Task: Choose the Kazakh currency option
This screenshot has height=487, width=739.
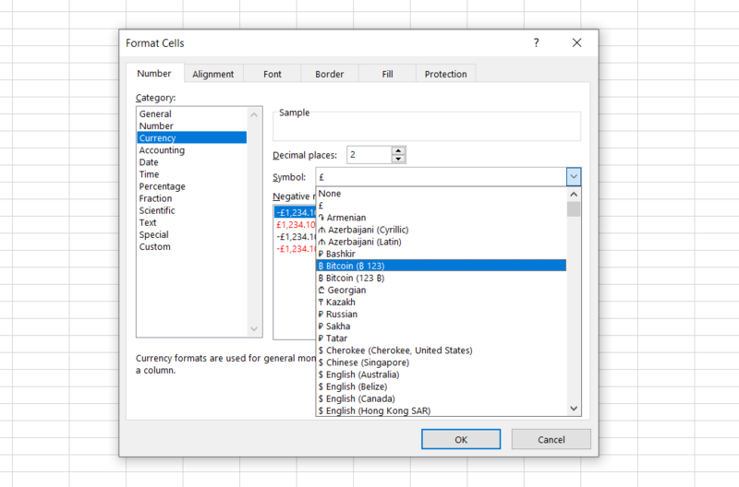Action: point(442,303)
